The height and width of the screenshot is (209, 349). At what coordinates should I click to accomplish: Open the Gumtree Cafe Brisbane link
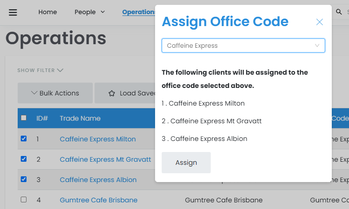point(99,200)
